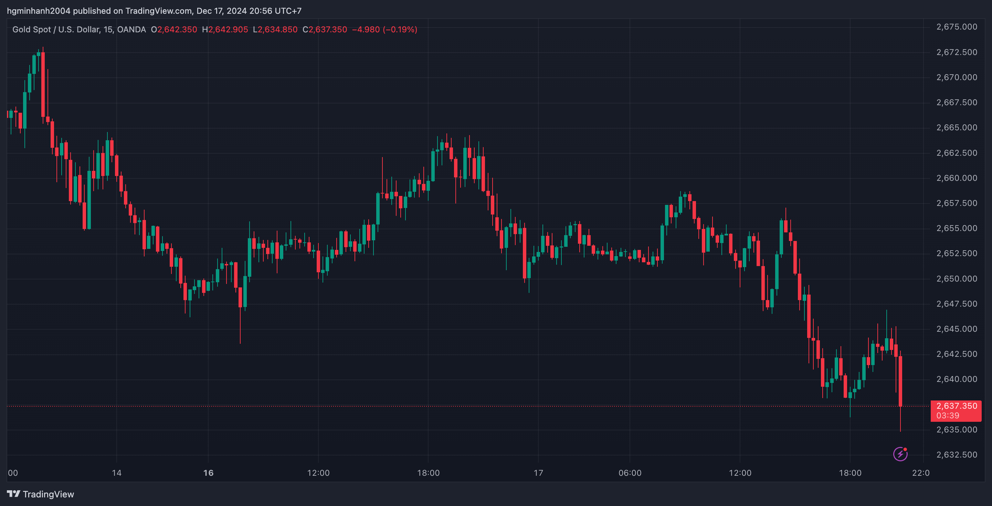
Task: Click the 2,640.000 price axis label
Action: [x=957, y=379]
